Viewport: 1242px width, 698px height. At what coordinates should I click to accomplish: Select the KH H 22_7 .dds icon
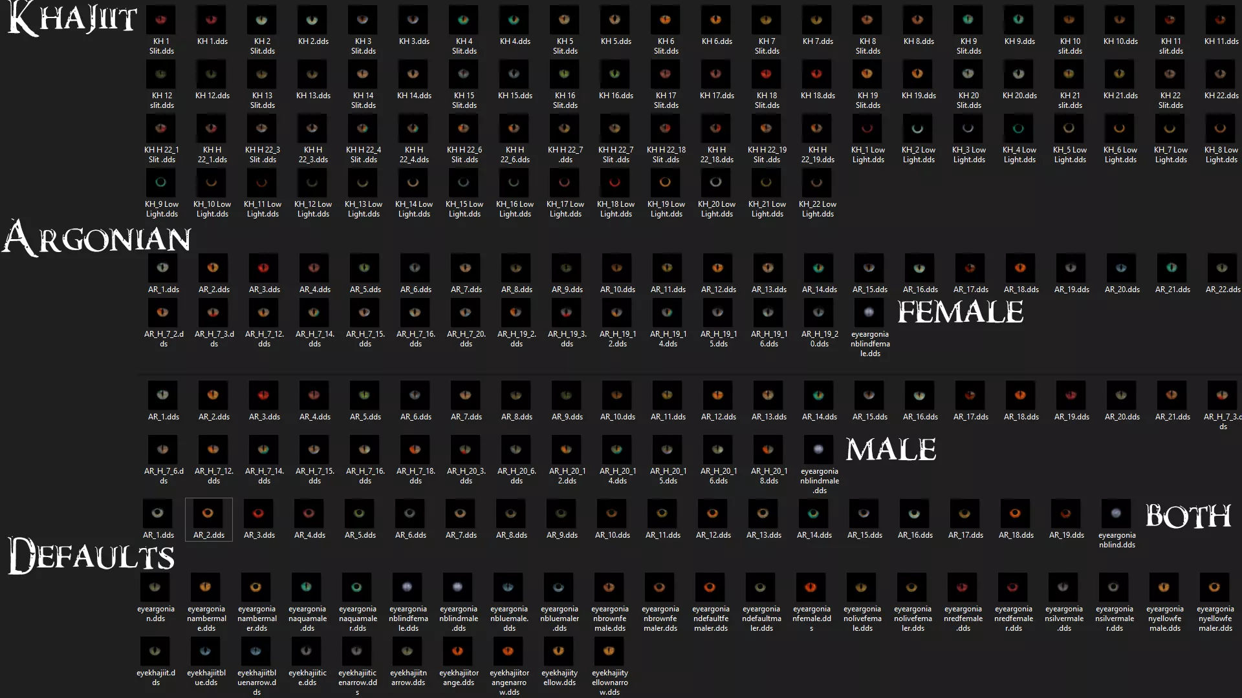click(x=565, y=129)
